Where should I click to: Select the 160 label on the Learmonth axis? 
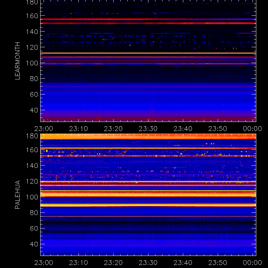(x=32, y=16)
